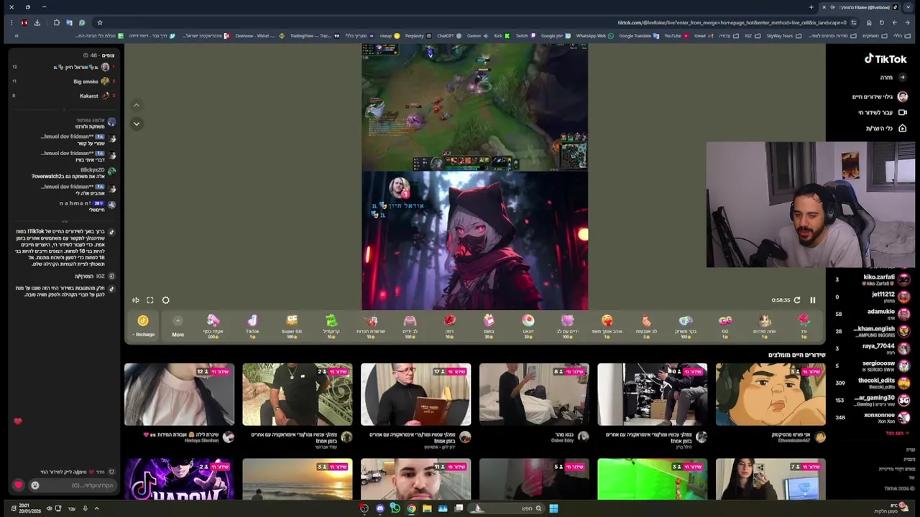
Task: Open File Explorer from the taskbar
Action: click(x=427, y=508)
